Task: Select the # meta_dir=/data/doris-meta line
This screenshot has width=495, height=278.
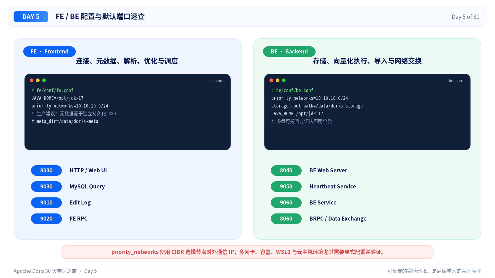Action: pos(65,121)
